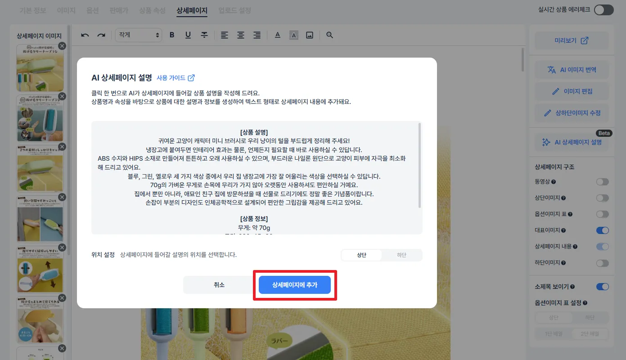Select the fifth detail image thumbnail with arrows

coord(40,270)
